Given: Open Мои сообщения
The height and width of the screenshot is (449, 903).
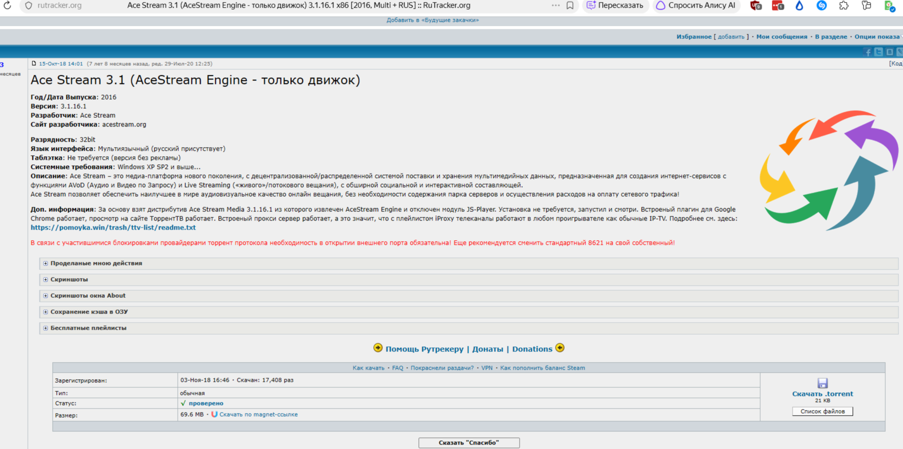Looking at the screenshot, I should pyautogui.click(x=781, y=37).
